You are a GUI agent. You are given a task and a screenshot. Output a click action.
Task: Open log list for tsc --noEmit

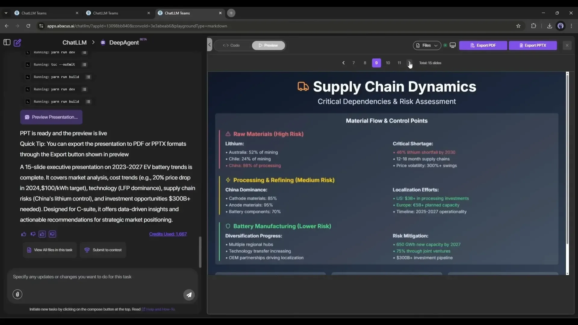pyautogui.click(x=85, y=64)
